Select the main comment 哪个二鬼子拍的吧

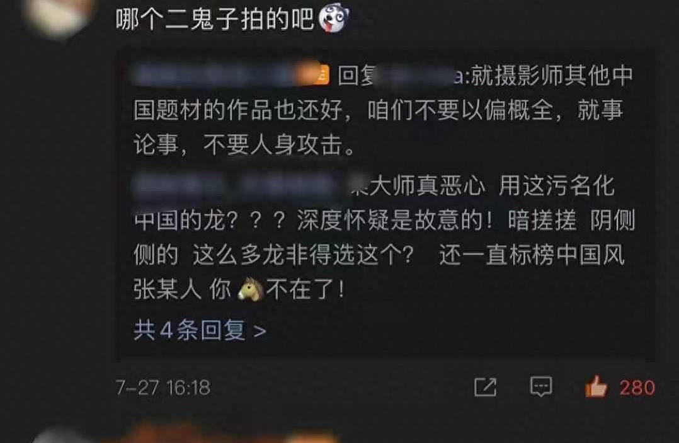click(214, 20)
